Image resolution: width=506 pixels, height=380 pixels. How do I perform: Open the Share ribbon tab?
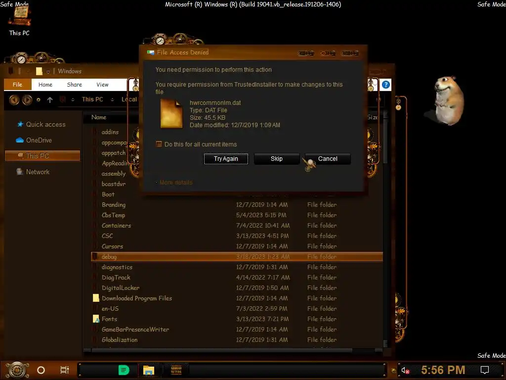(74, 85)
